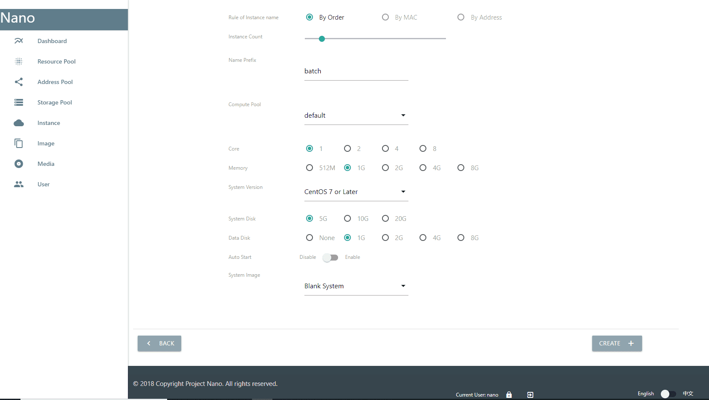Open the System Image dropdown
709x400 pixels.
click(x=356, y=286)
